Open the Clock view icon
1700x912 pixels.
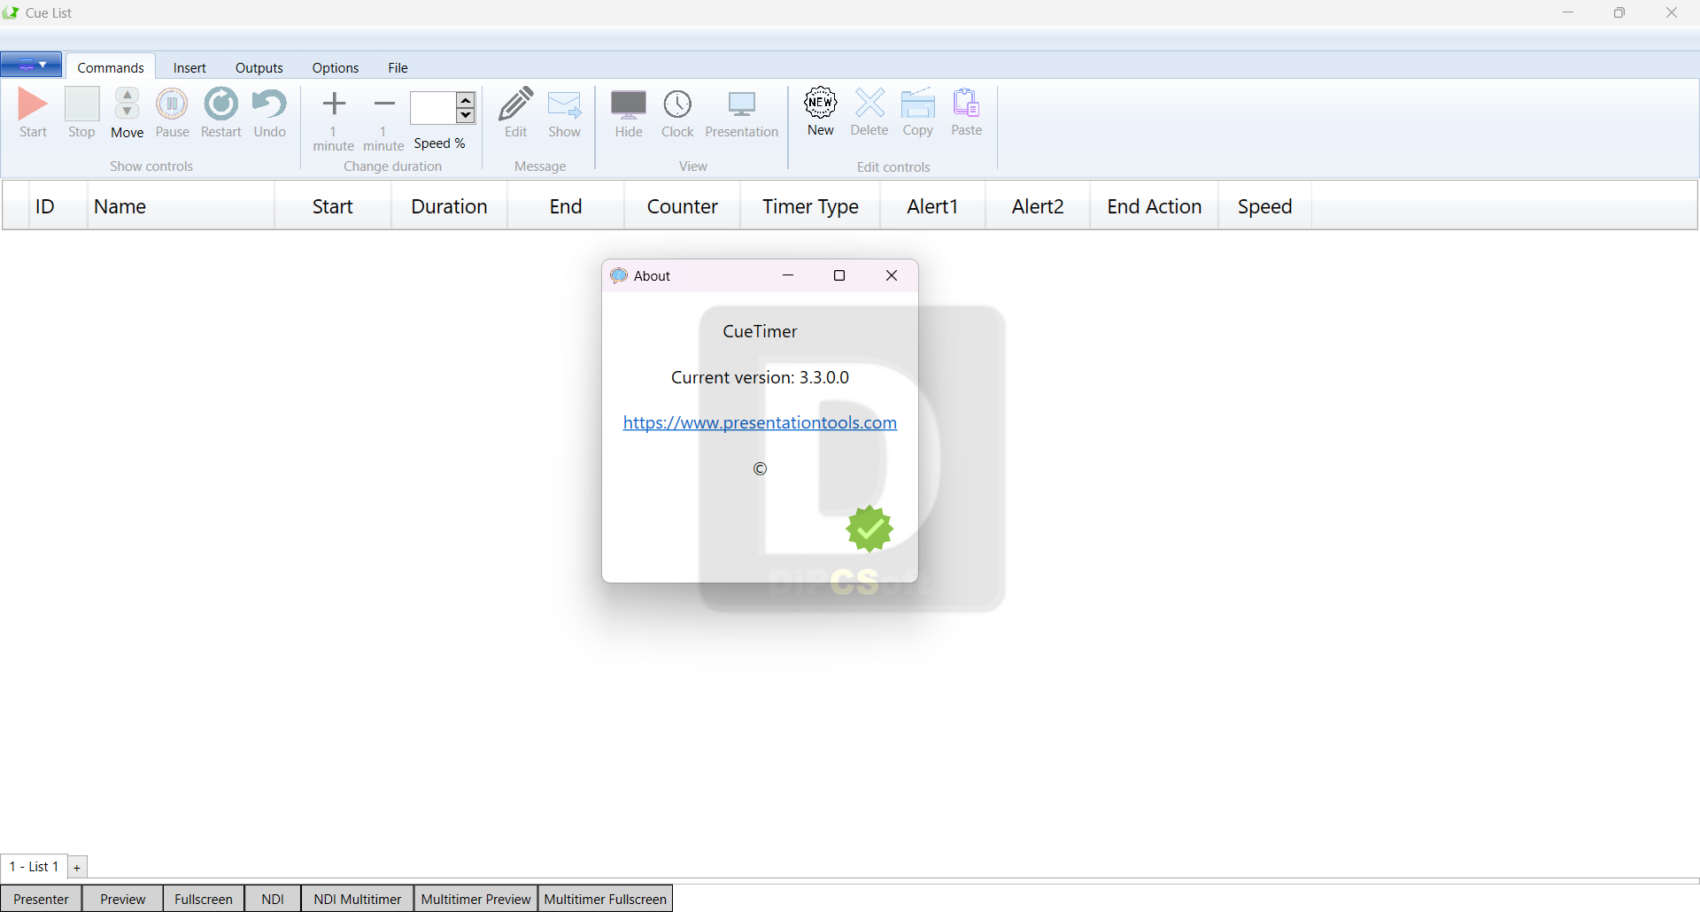[677, 104]
